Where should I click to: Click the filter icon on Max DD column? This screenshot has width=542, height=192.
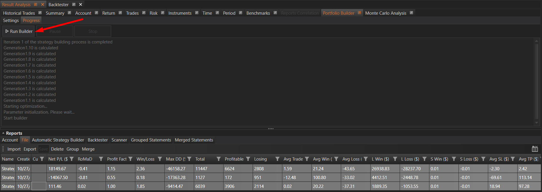(189, 159)
